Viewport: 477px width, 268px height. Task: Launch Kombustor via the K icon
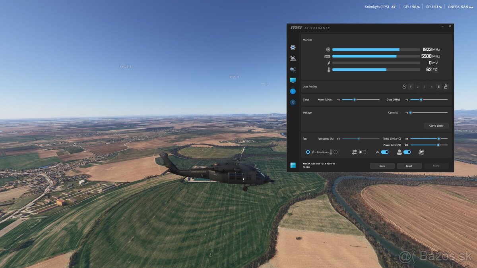pyautogui.click(x=293, y=102)
